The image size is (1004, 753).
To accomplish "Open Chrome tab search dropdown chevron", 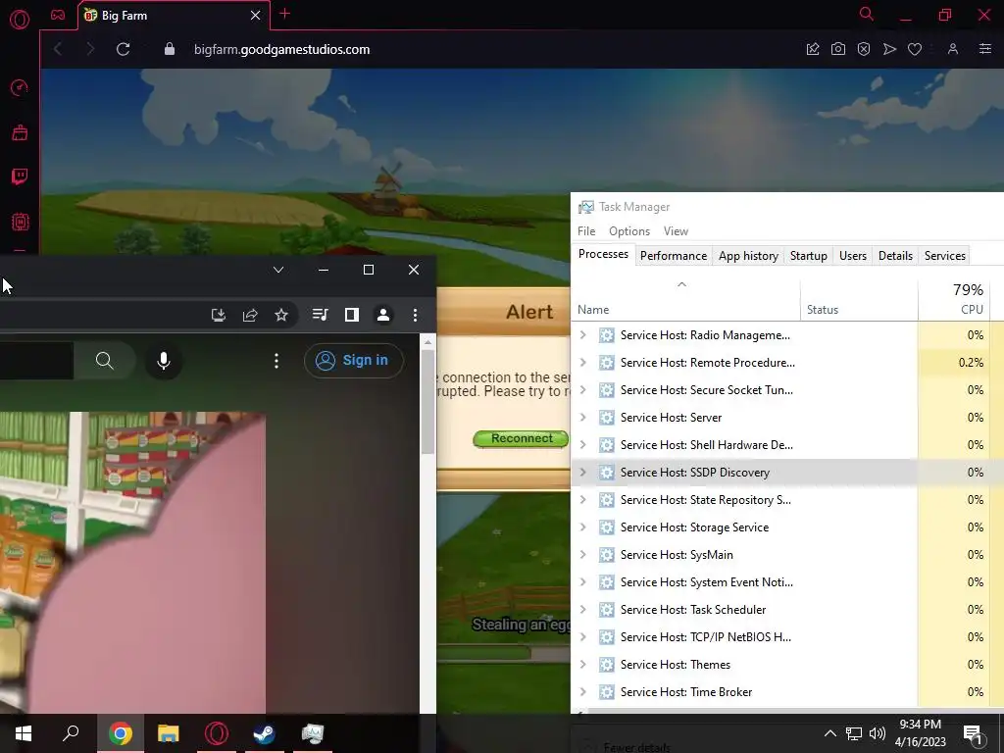I will pyautogui.click(x=278, y=270).
